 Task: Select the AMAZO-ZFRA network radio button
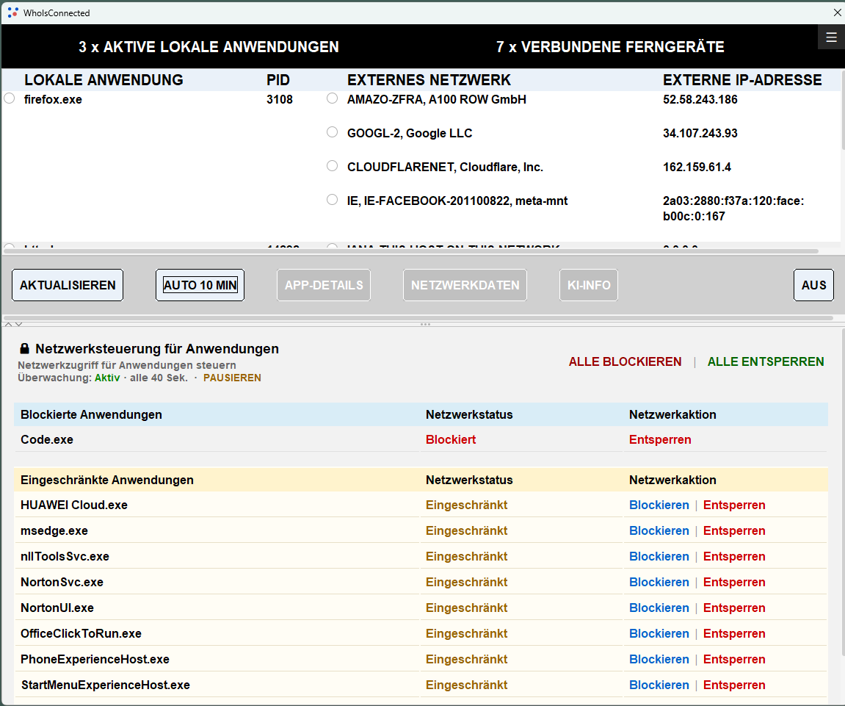332,98
